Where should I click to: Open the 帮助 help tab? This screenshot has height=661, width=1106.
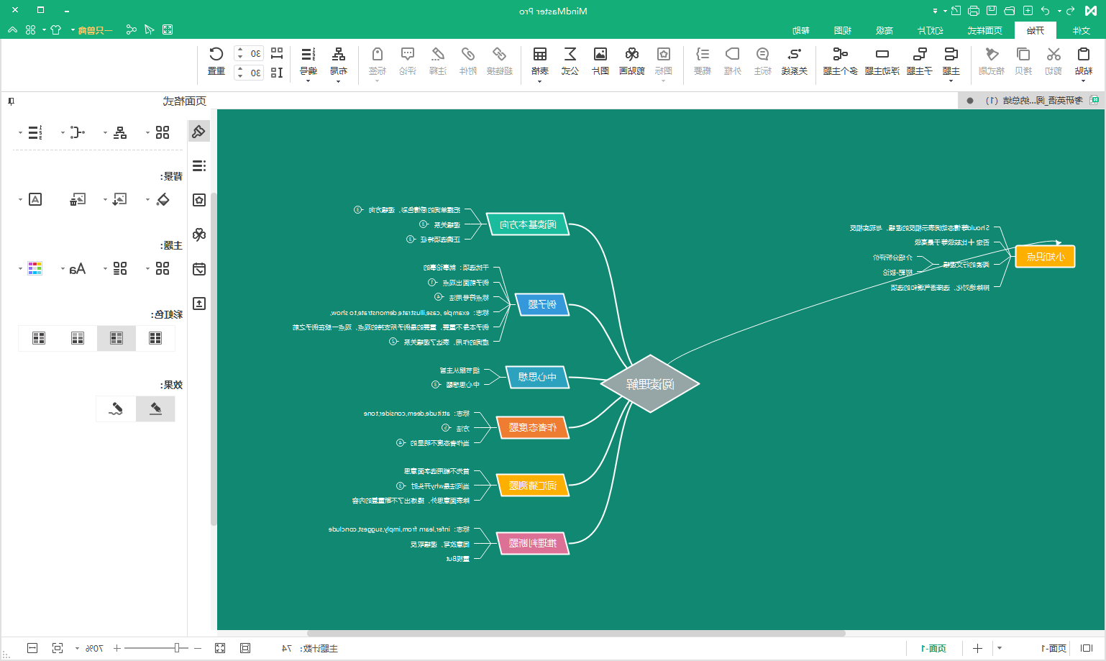click(x=801, y=30)
